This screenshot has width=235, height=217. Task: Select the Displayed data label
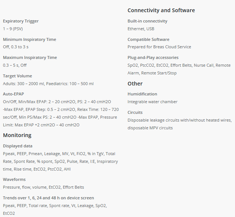click(x=18, y=146)
